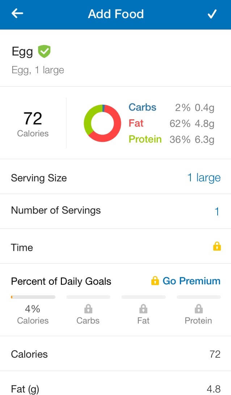The image size is (231, 395).
Task: Confirm adding food with the checkmark
Action: point(212,14)
